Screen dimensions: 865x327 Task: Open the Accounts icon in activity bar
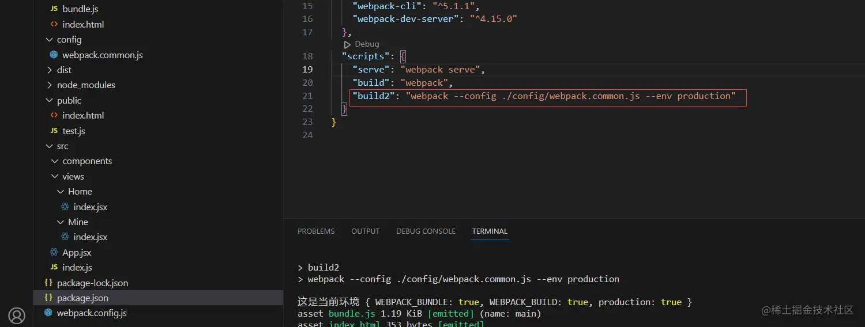point(17,315)
